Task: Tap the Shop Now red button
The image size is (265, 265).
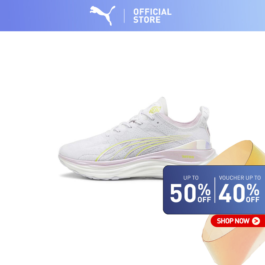Action: coord(238,221)
